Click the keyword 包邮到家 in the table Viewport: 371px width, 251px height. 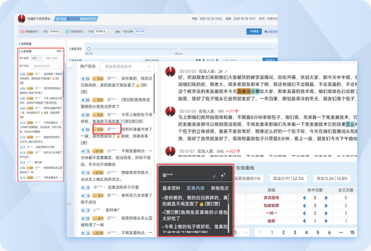point(272,206)
